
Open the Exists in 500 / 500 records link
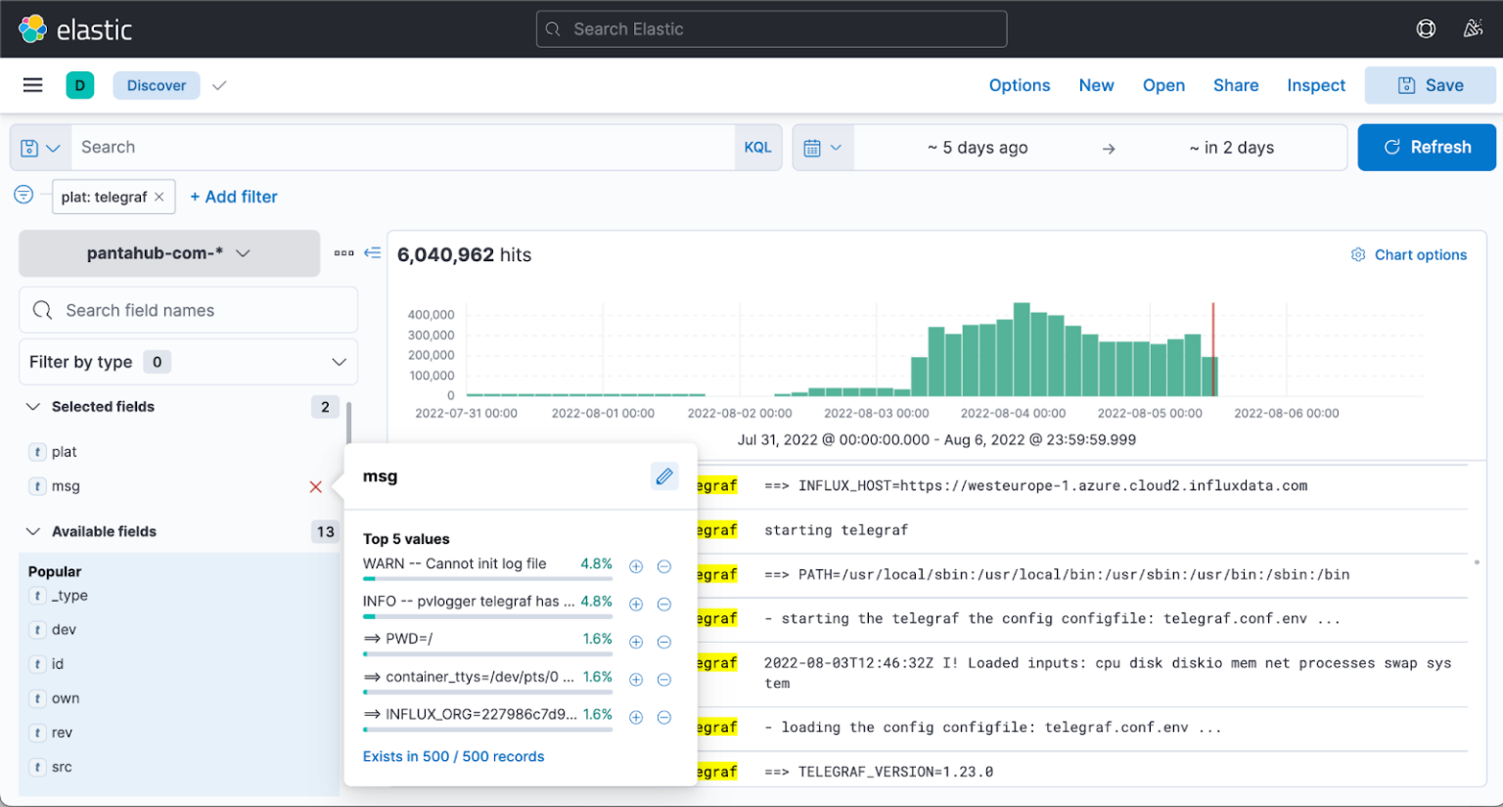pyautogui.click(x=453, y=756)
